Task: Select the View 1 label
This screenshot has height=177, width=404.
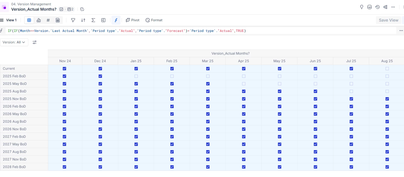Action: (x=11, y=20)
